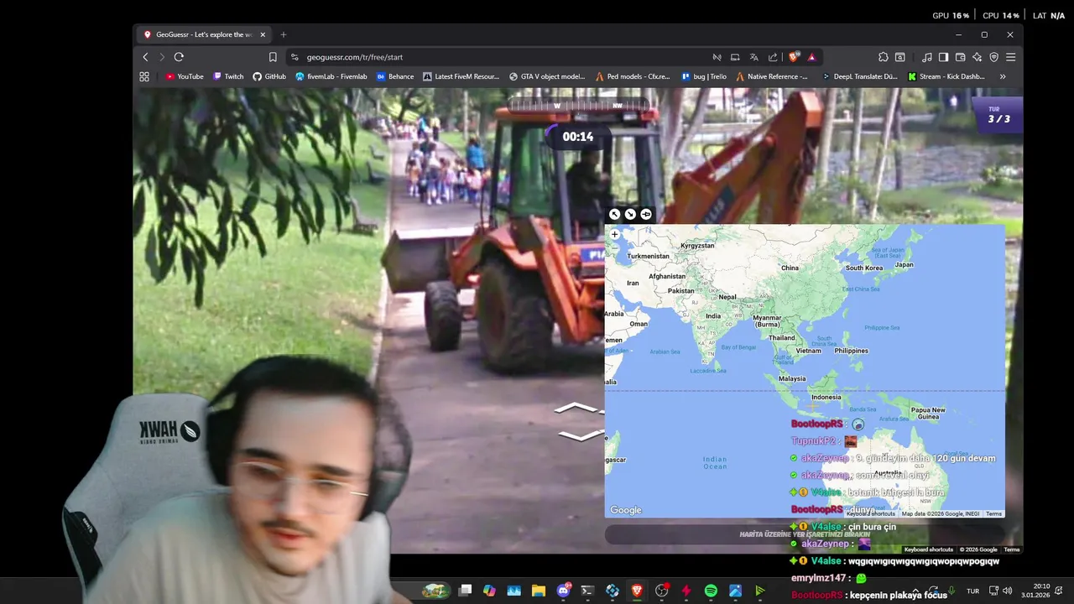Open the Brave Wallet icon
This screenshot has height=604, width=1074.
tap(961, 57)
